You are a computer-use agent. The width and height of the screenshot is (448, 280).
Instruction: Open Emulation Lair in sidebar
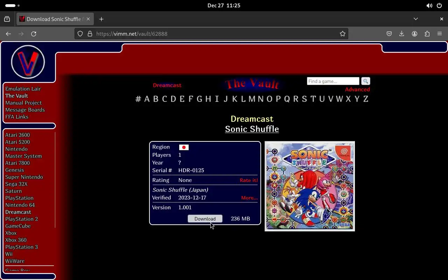click(23, 89)
